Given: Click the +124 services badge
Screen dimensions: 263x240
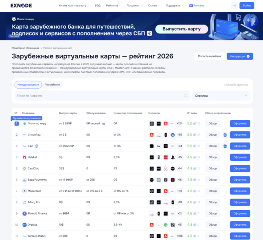Looking at the screenshot, I should coord(179,123).
